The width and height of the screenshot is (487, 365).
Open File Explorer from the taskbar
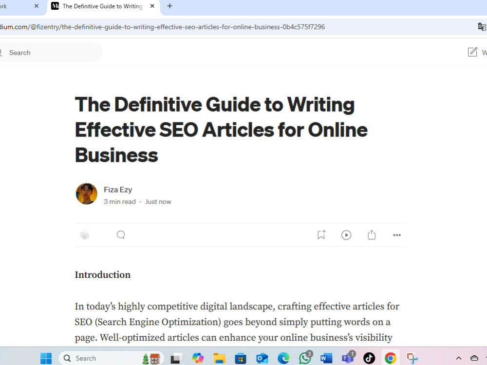pos(219,358)
